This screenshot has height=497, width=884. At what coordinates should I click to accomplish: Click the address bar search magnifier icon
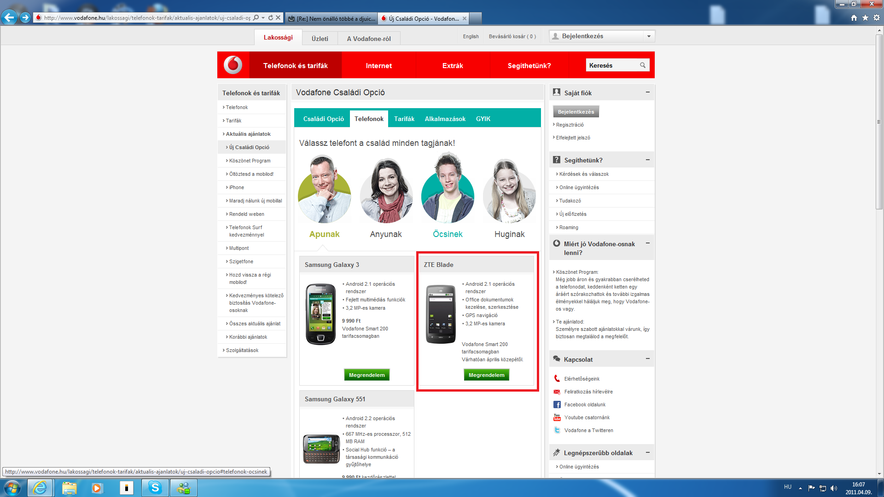(256, 17)
